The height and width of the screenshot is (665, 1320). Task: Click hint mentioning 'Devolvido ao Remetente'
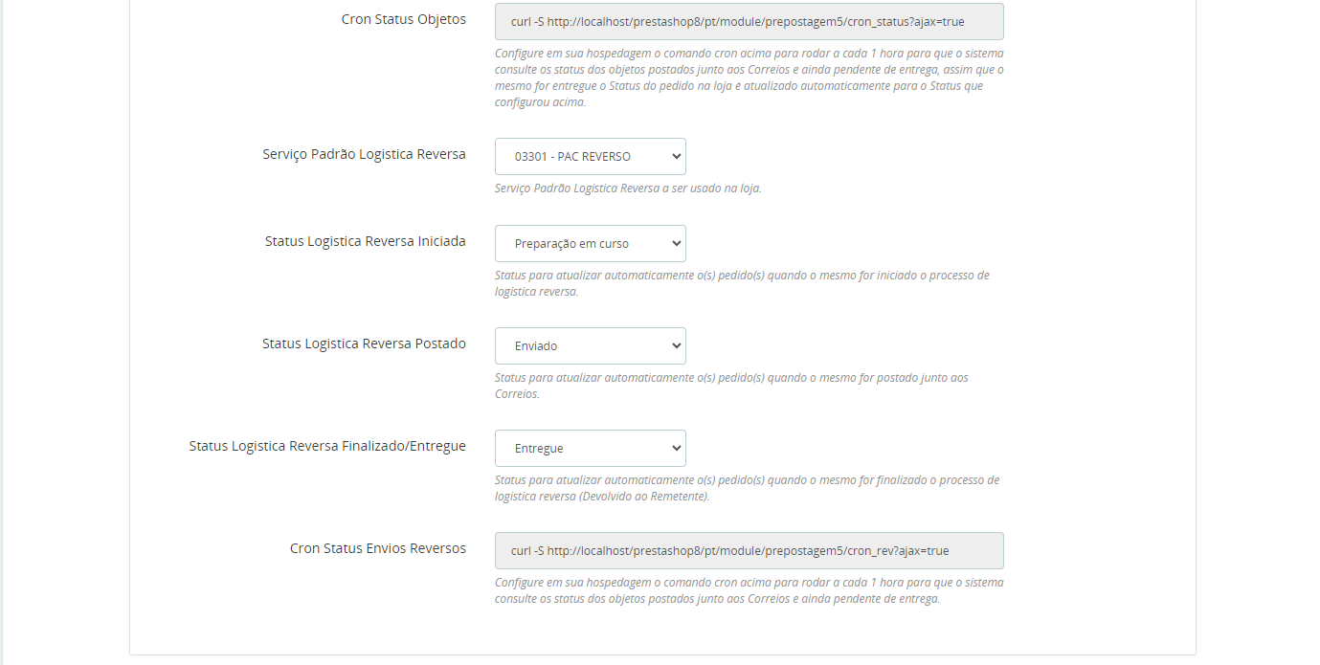click(x=747, y=488)
